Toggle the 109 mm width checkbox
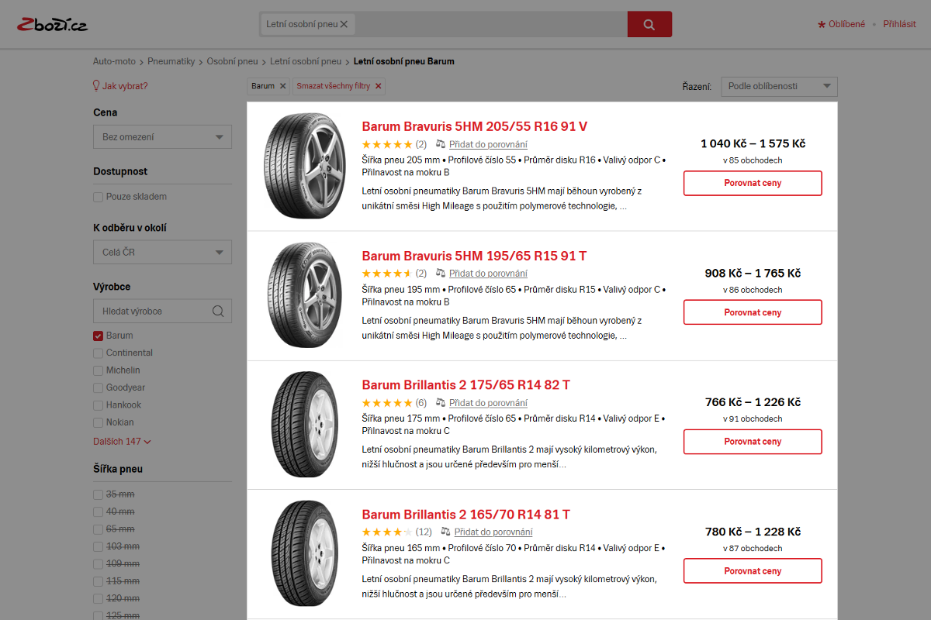931x620 pixels. coord(98,564)
